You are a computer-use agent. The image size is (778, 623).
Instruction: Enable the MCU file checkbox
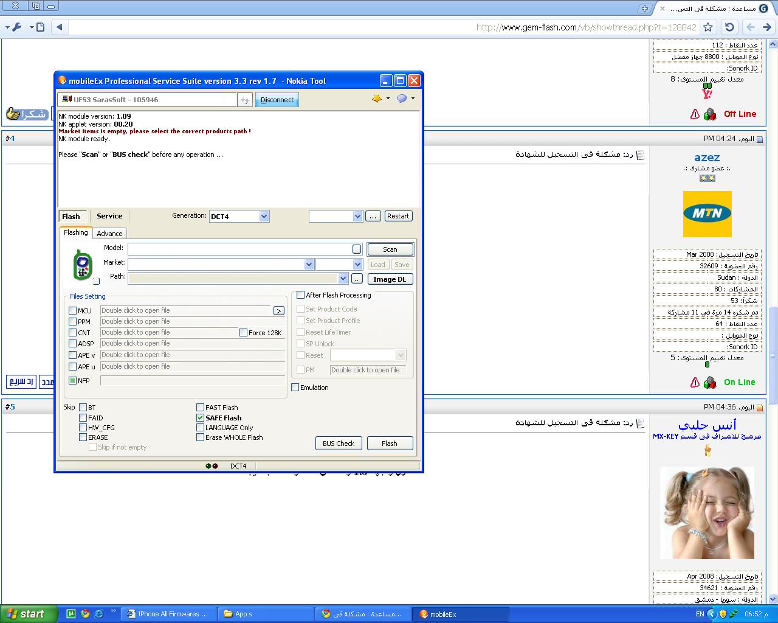click(73, 311)
